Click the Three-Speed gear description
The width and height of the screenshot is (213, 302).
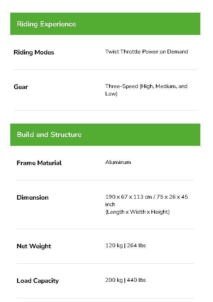click(x=146, y=90)
